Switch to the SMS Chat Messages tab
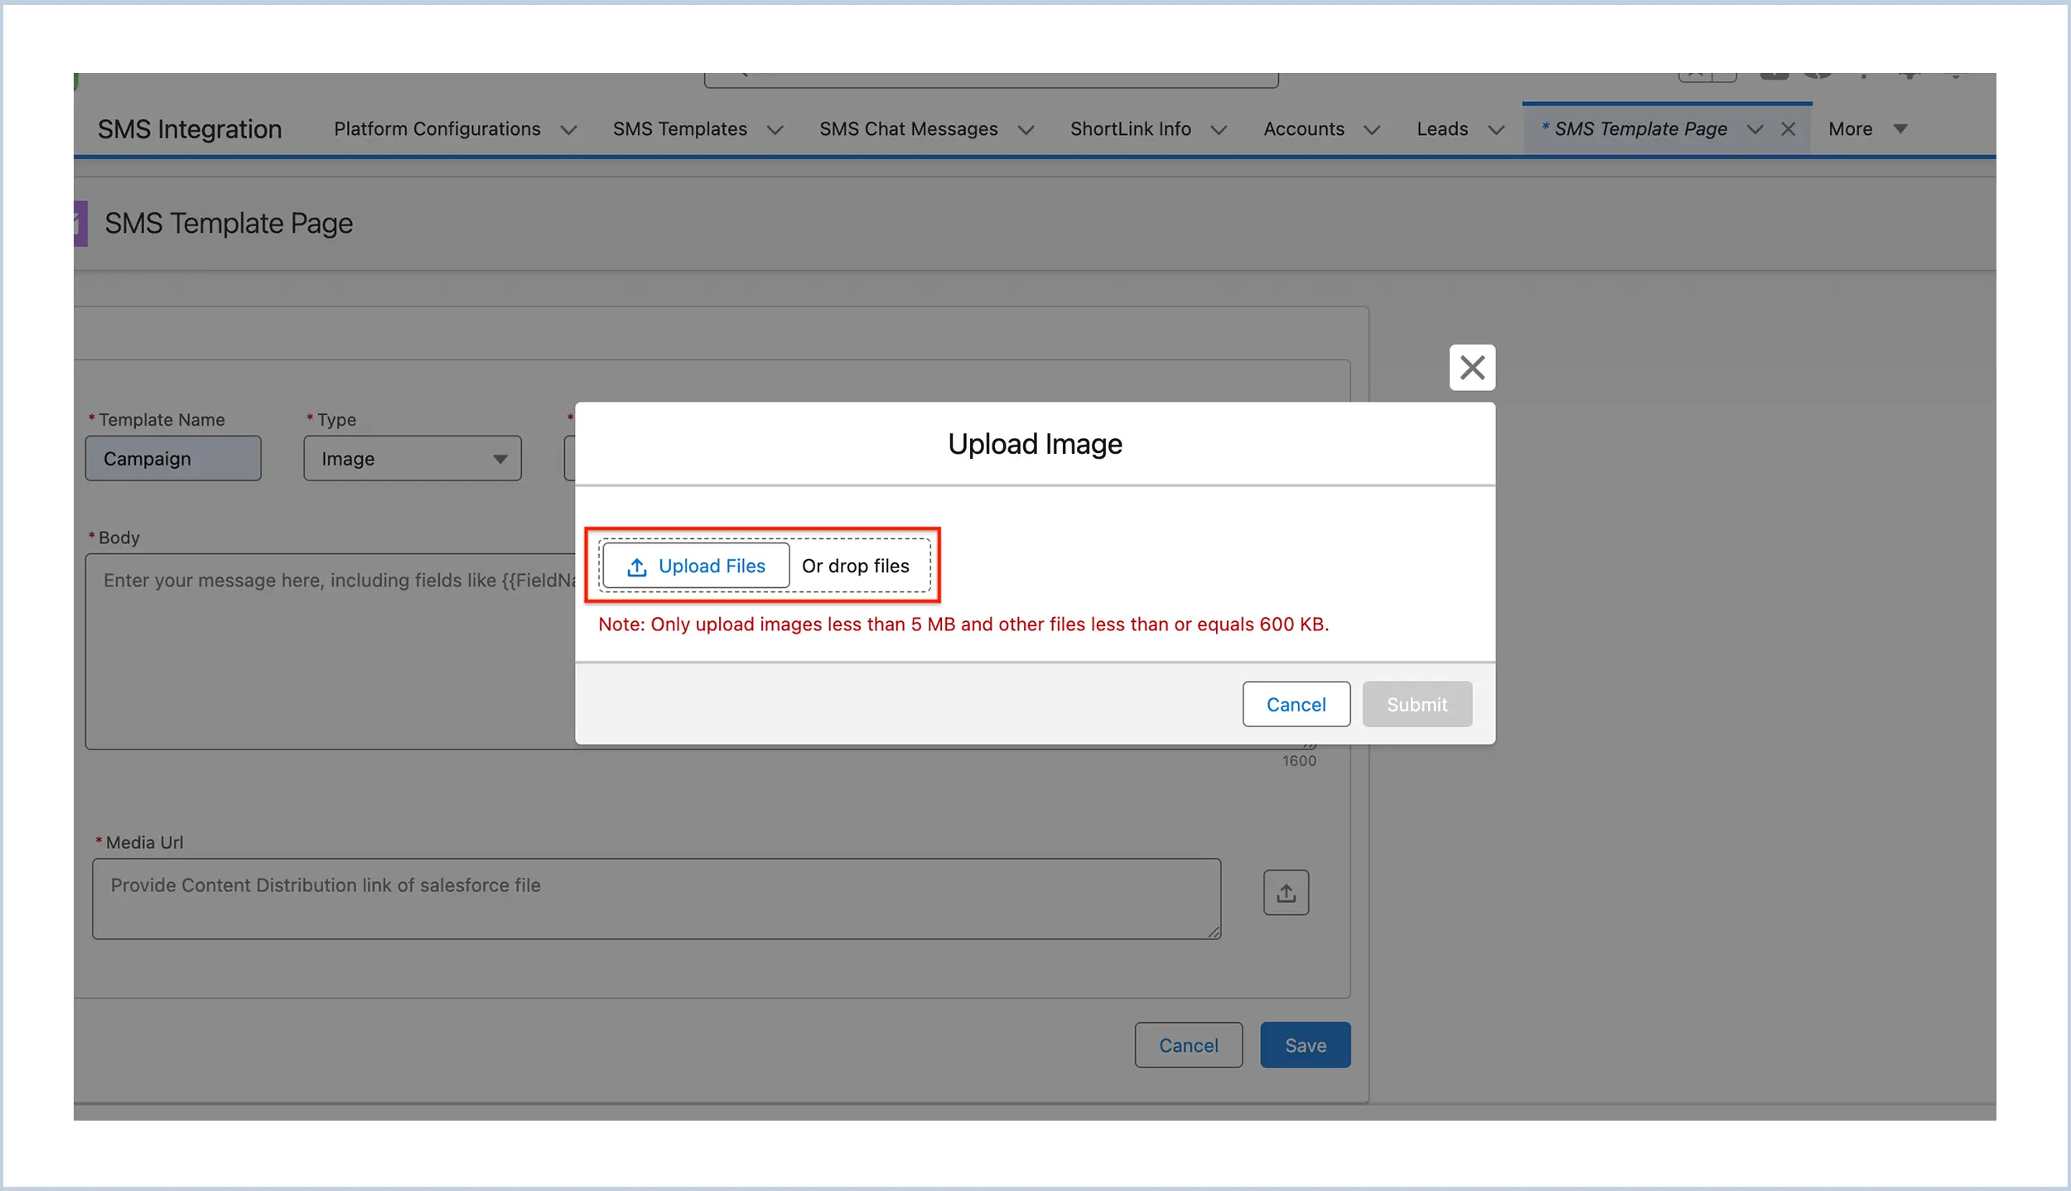 909,128
